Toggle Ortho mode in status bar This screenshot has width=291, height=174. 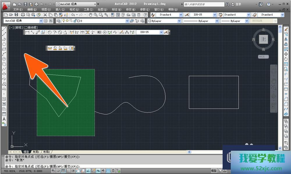point(68,171)
